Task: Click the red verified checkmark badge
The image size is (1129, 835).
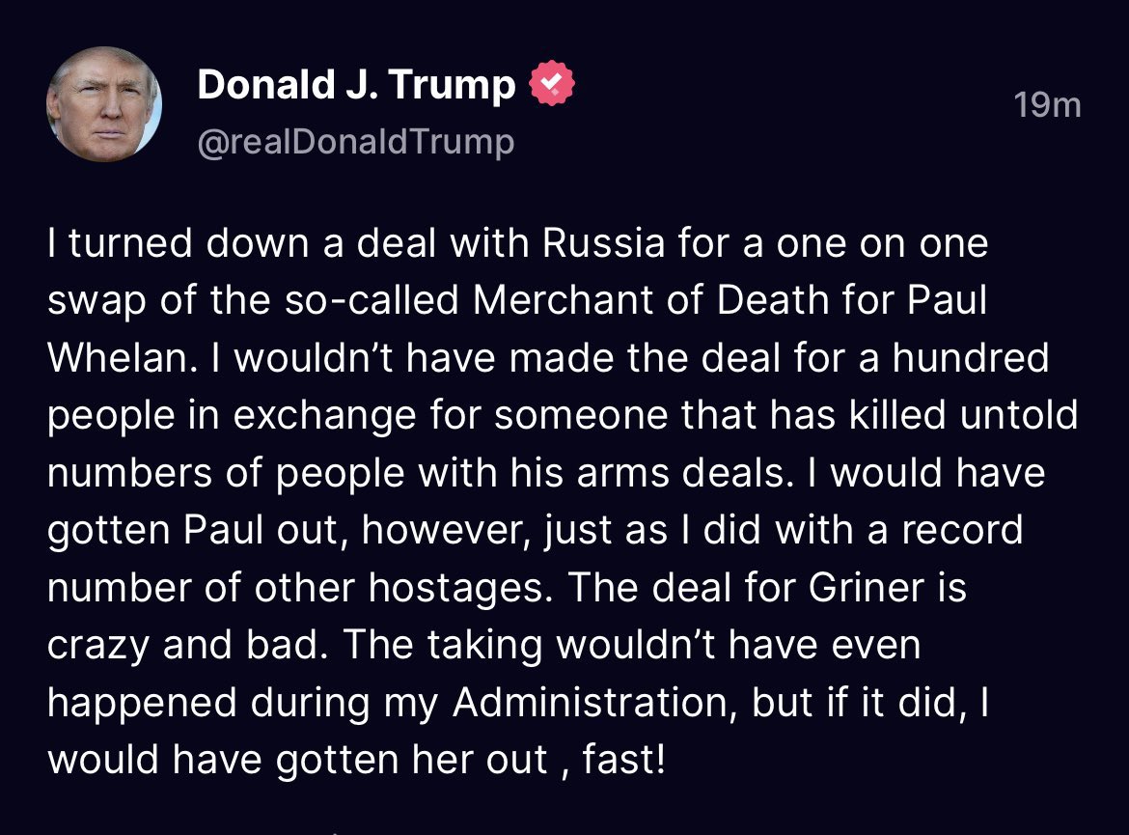Action: [552, 84]
